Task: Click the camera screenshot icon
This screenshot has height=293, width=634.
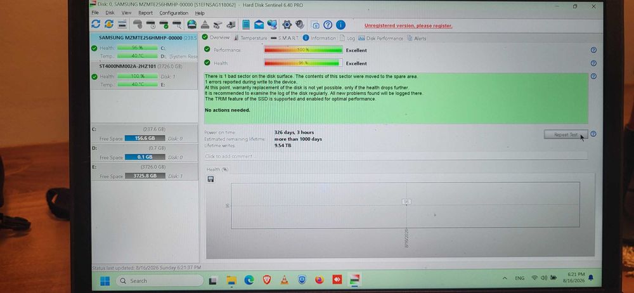Action: click(315, 25)
